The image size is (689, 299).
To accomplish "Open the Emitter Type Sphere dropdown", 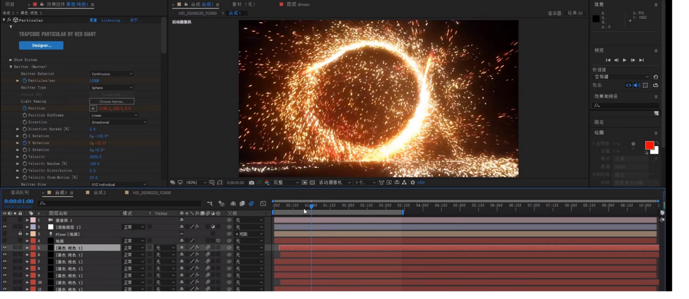I will (112, 88).
